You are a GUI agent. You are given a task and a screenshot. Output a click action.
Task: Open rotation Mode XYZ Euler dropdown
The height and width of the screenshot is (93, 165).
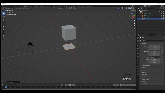[x=155, y=57]
